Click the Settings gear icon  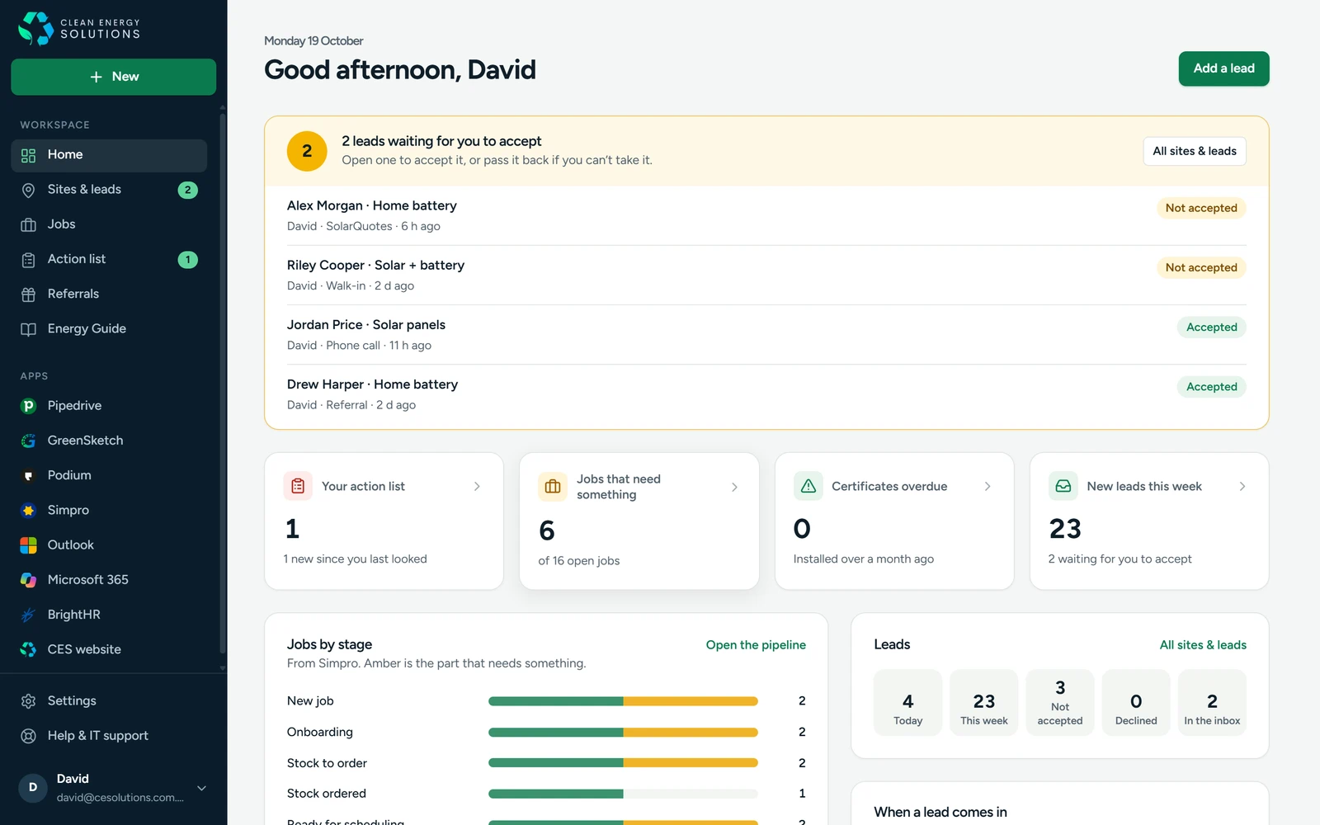(28, 701)
